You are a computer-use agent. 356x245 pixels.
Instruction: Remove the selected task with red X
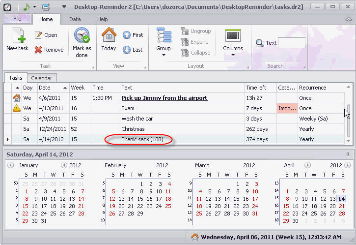click(x=38, y=50)
